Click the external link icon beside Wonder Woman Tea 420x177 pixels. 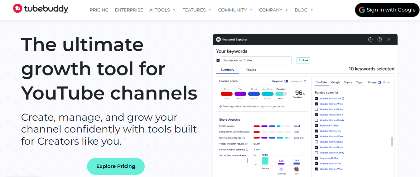coord(343,99)
